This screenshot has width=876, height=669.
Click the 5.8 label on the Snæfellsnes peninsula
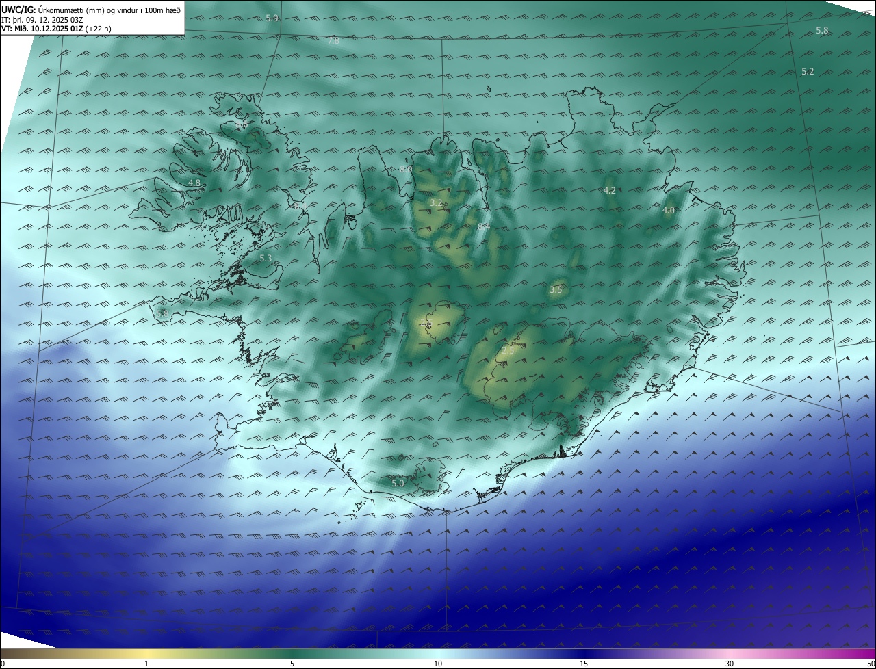point(162,313)
